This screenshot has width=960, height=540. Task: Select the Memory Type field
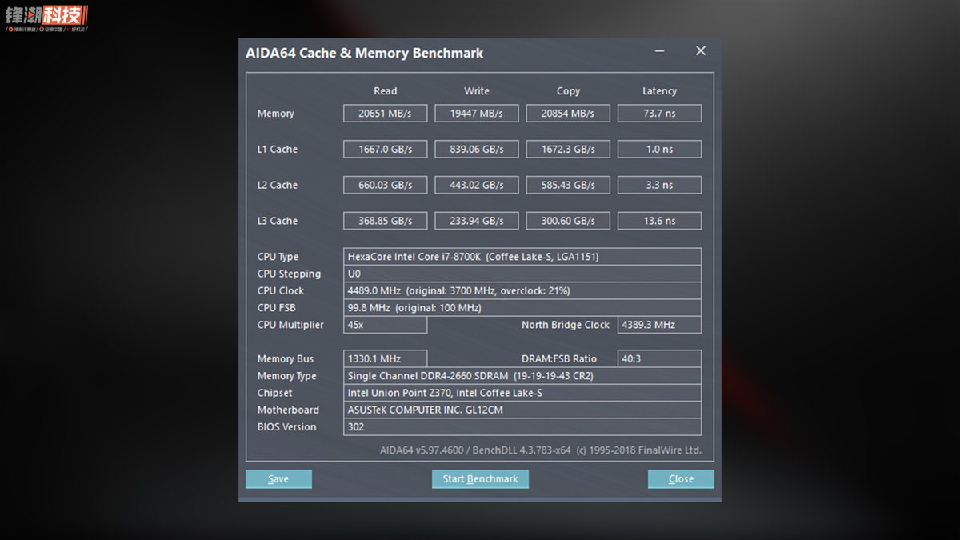522,376
